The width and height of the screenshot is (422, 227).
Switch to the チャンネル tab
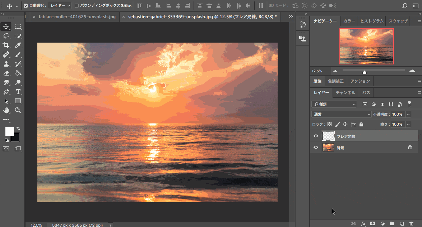(x=345, y=93)
